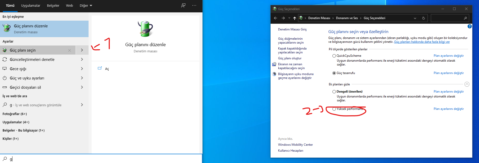Click the web search magnifier icon next to g
Viewport: 479px width, 163px height.
click(x=5, y=105)
